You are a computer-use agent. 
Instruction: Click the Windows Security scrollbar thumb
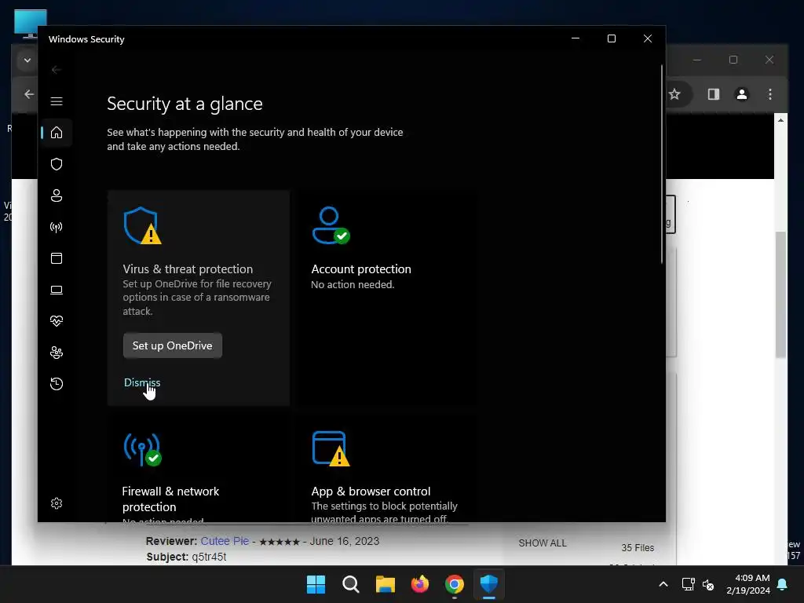click(661, 164)
